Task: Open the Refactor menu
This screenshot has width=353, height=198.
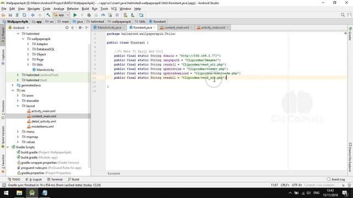Action: click(x=73, y=9)
